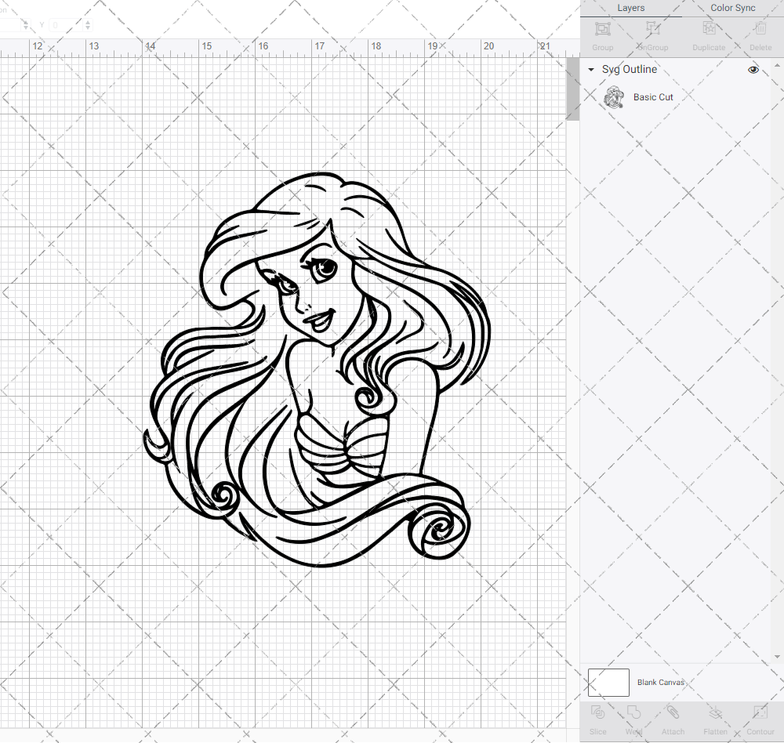Select the Basic Cut layer

click(x=653, y=97)
